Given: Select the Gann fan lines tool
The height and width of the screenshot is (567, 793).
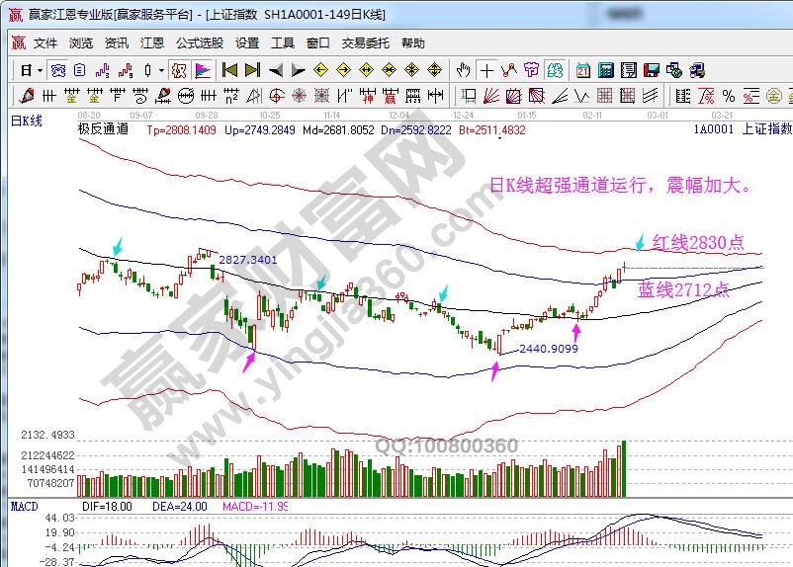Looking at the screenshot, I should [490, 96].
